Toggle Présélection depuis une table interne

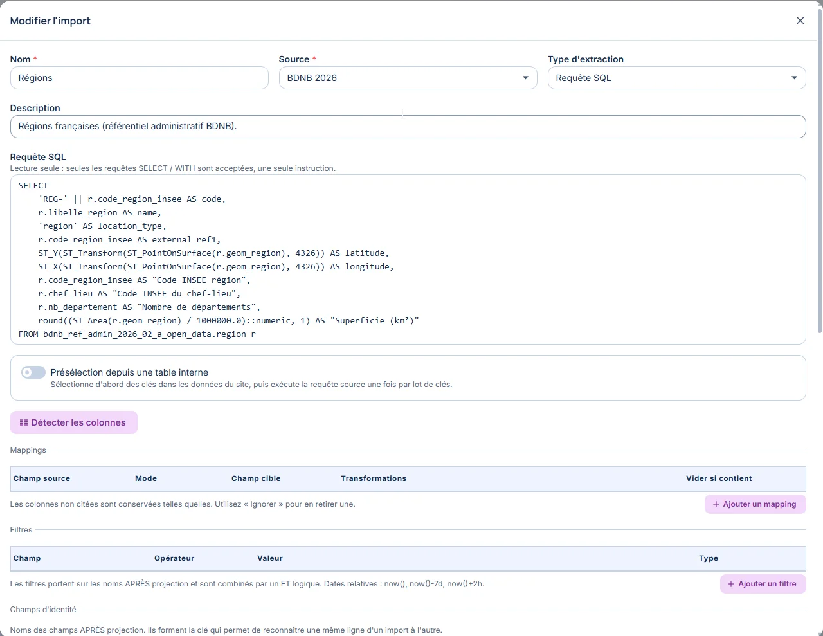[x=33, y=372]
